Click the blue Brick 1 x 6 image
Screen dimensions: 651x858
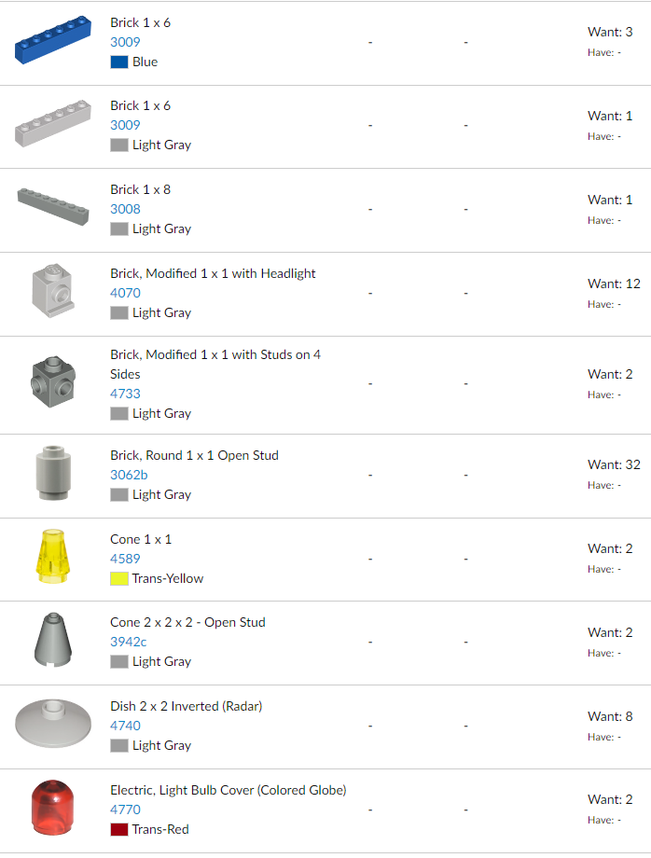pos(53,40)
